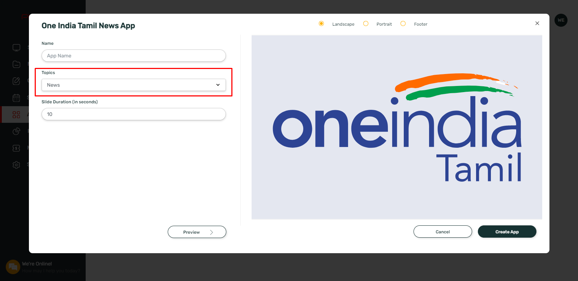Image resolution: width=578 pixels, height=281 pixels.
Task: Select the Landscape radio button
Action: (321, 24)
